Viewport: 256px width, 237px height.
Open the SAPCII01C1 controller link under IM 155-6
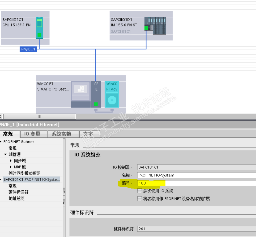tap(121, 32)
